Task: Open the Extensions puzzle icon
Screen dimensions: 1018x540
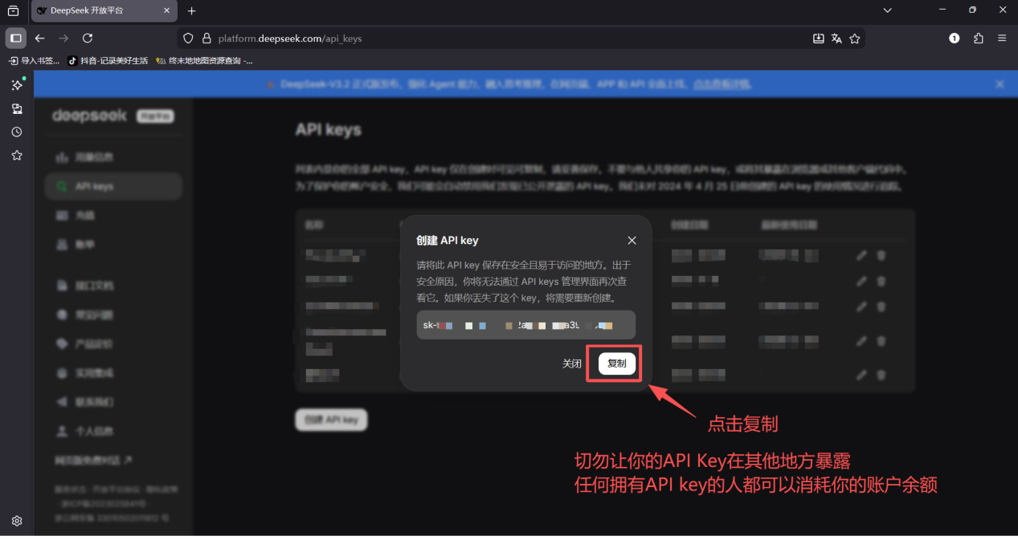Action: (x=979, y=38)
